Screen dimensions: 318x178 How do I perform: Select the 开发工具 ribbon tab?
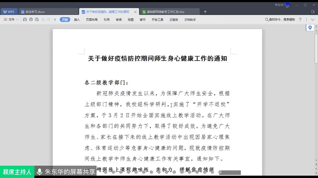[x=157, y=19]
